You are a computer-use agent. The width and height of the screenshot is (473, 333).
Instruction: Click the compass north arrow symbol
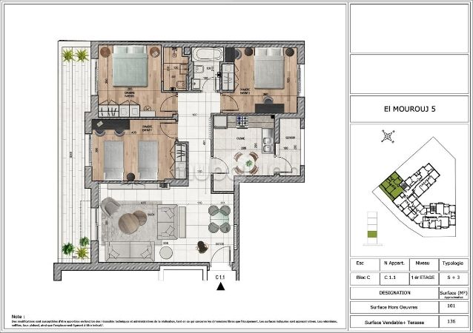click(386, 135)
